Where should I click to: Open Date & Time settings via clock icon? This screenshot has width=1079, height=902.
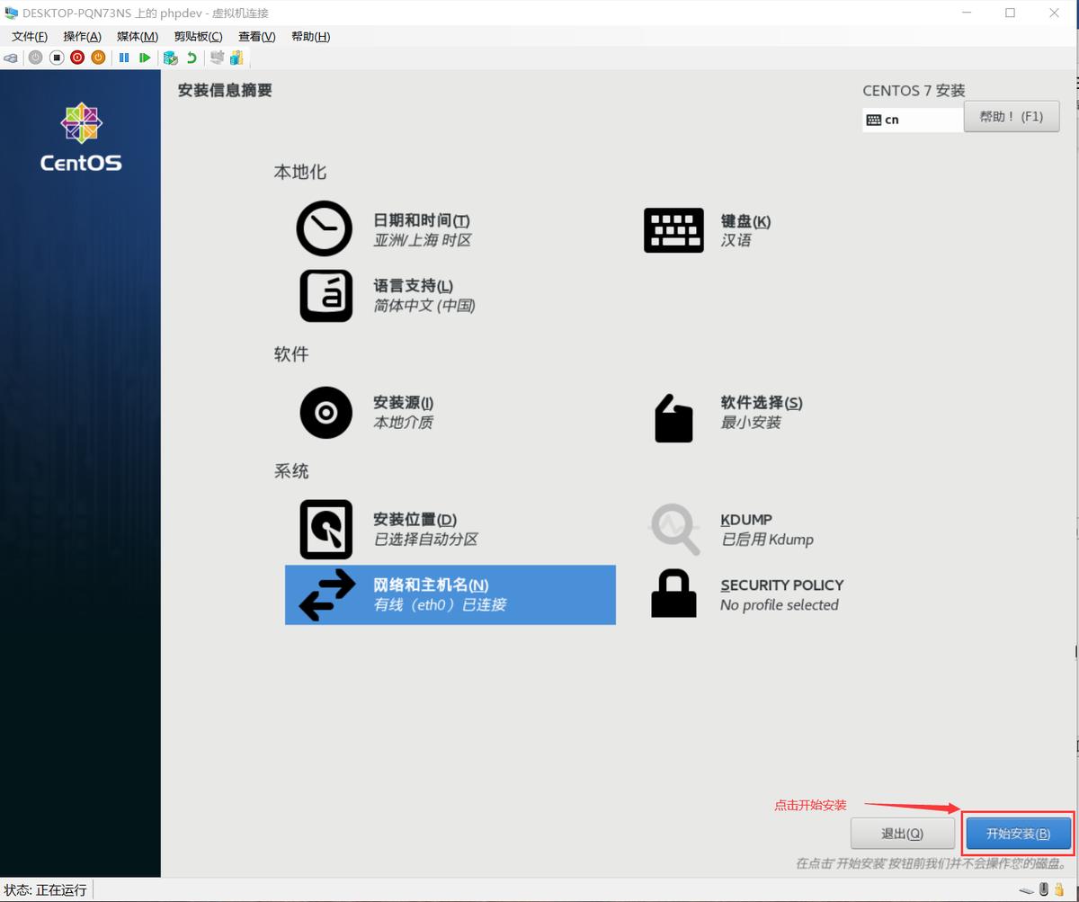pos(325,228)
